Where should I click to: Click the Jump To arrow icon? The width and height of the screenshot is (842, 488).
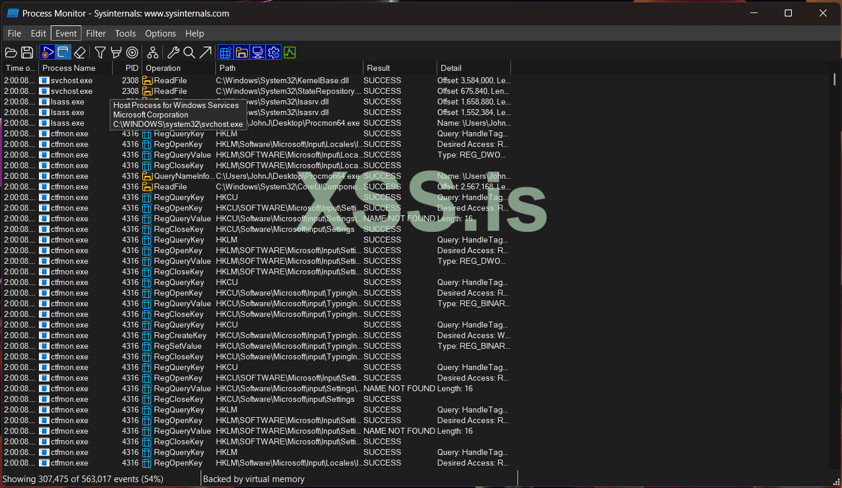click(x=205, y=52)
